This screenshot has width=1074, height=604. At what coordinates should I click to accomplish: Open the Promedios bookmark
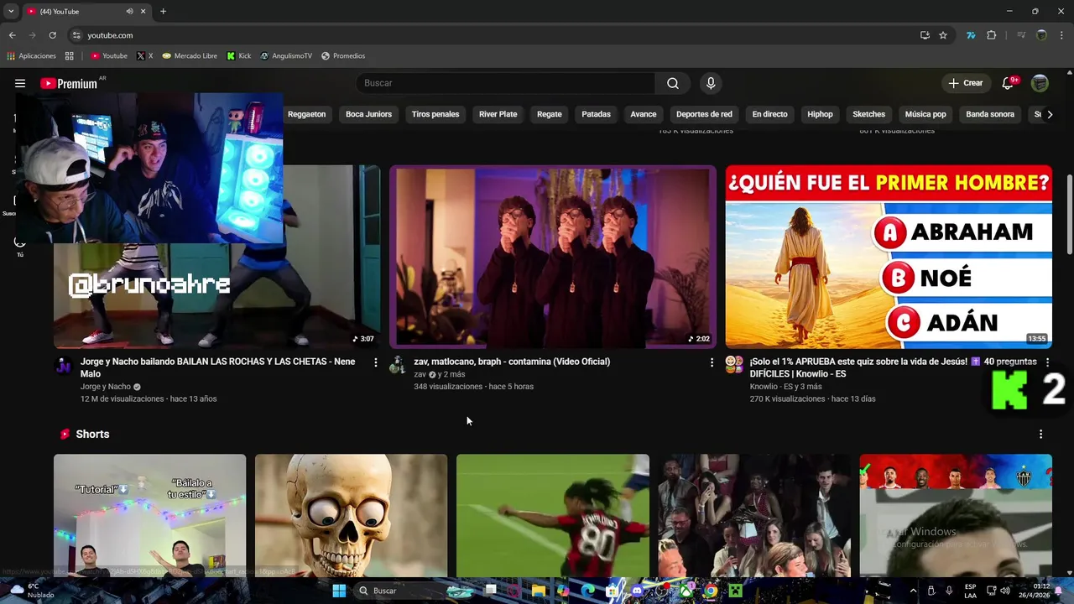[x=343, y=56]
